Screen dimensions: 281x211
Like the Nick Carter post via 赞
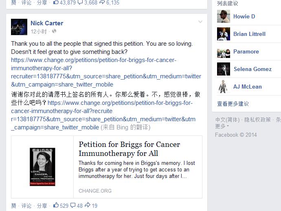(x=13, y=206)
